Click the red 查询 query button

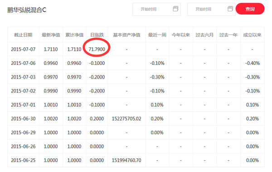(250, 9)
